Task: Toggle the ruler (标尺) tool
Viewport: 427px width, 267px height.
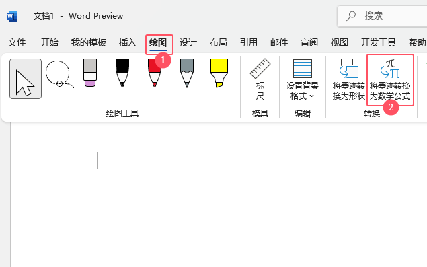Action: pyautogui.click(x=260, y=79)
